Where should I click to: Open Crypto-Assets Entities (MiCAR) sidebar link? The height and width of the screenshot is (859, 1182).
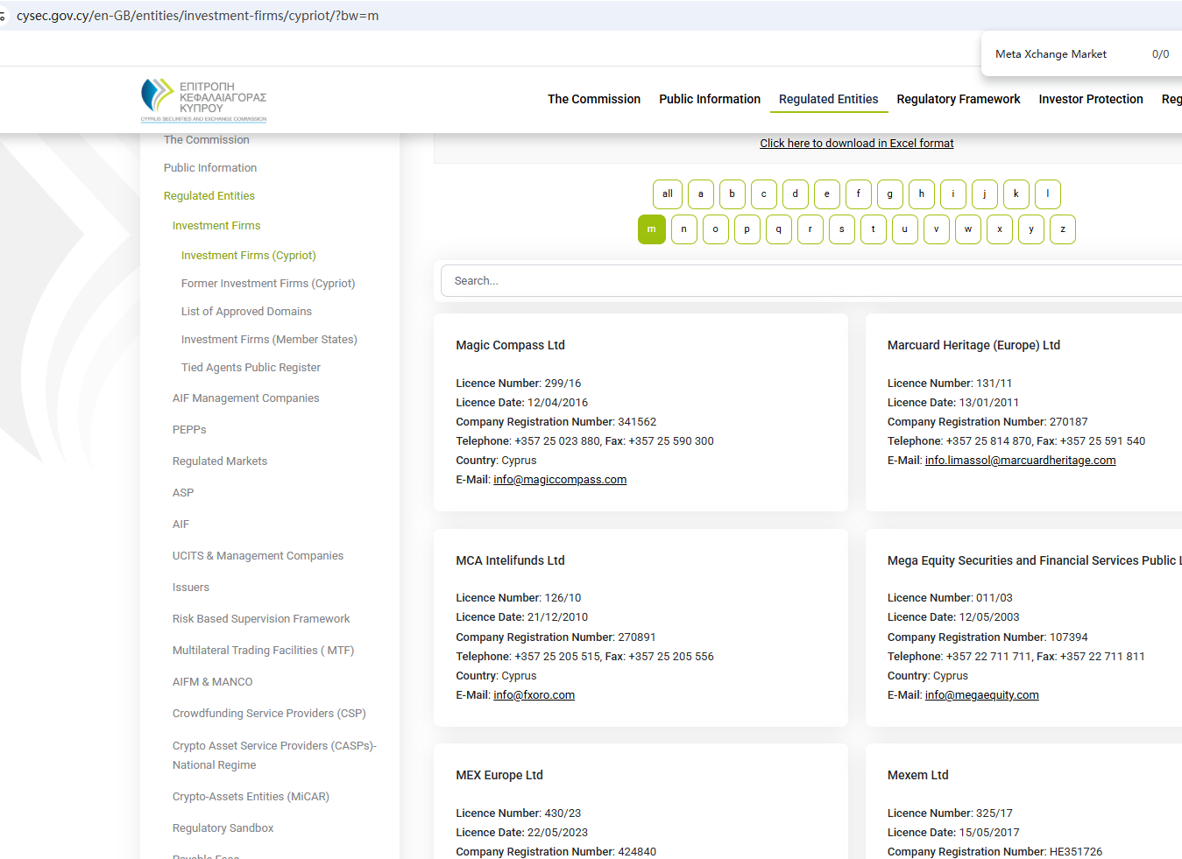click(251, 797)
